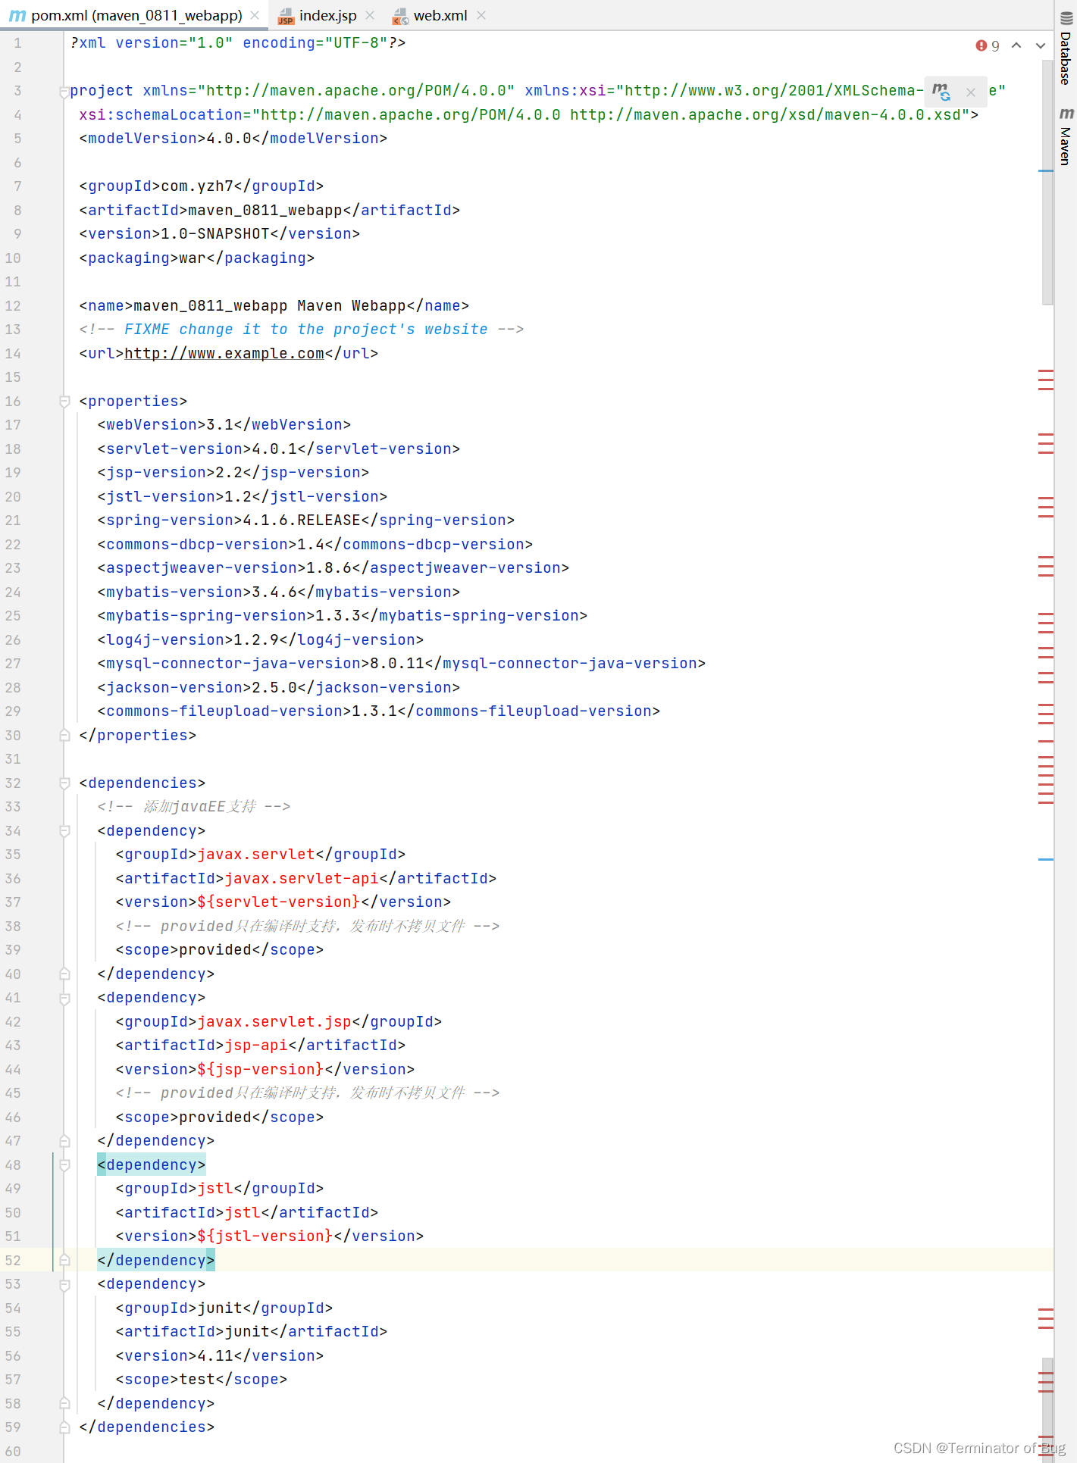Viewport: 1077px width, 1463px height.
Task: Click the pom.xml file icon in tab
Action: coord(17,15)
